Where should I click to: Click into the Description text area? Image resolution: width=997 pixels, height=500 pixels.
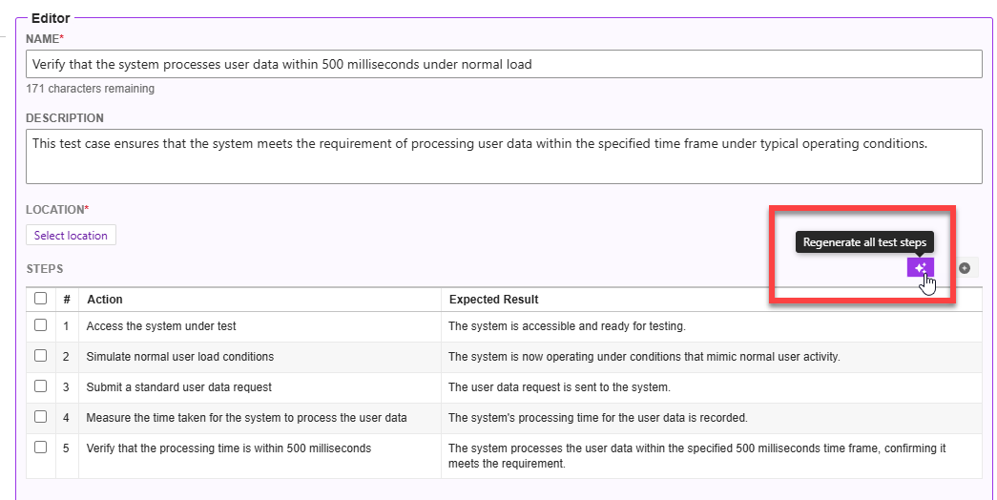504,156
